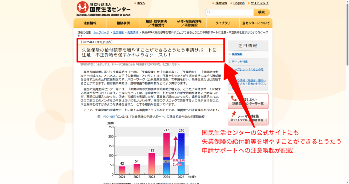The width and height of the screenshot is (349, 184).
Task: Go to 発表情報 in breadcrumb
Action: (x=133, y=32)
